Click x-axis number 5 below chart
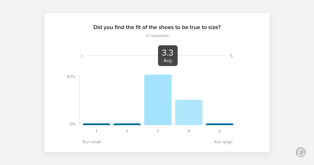 coord(220,131)
